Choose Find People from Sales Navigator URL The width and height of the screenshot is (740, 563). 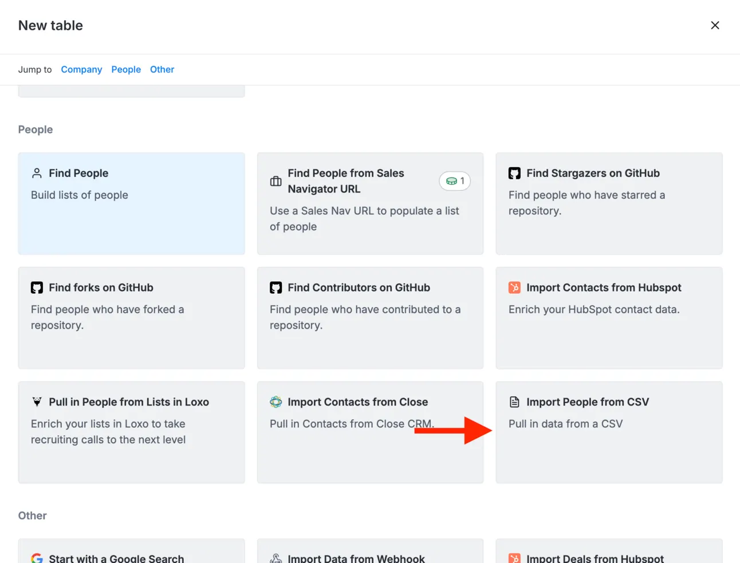tap(346, 181)
